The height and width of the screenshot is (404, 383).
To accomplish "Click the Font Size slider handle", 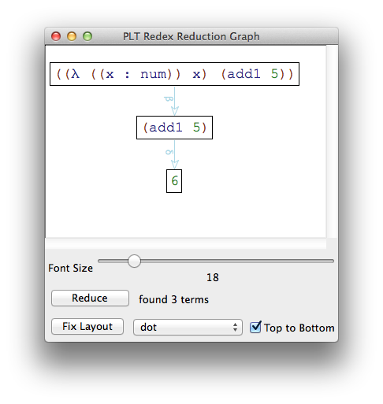I will click(x=134, y=261).
